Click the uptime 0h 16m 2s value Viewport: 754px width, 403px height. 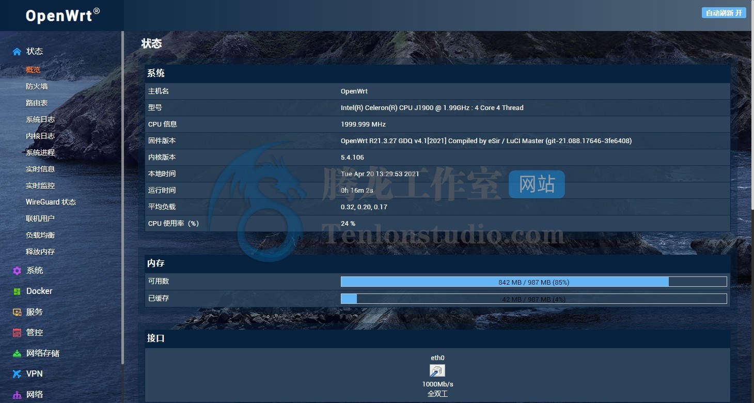click(x=357, y=191)
